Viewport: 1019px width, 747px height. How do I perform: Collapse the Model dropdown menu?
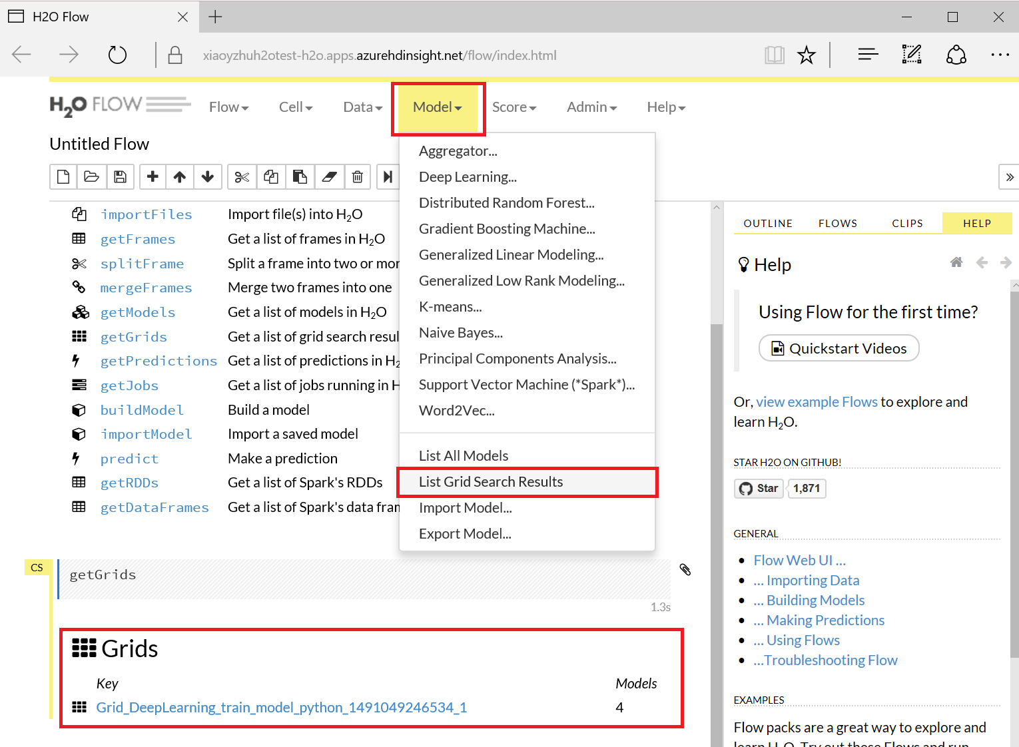[x=438, y=107]
